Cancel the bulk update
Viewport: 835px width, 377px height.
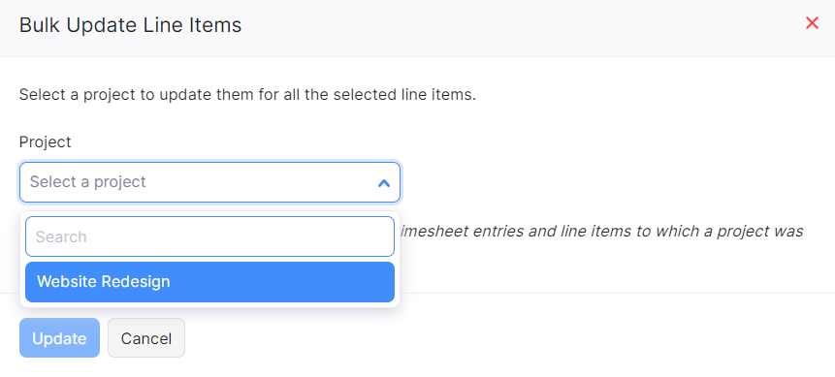click(146, 338)
